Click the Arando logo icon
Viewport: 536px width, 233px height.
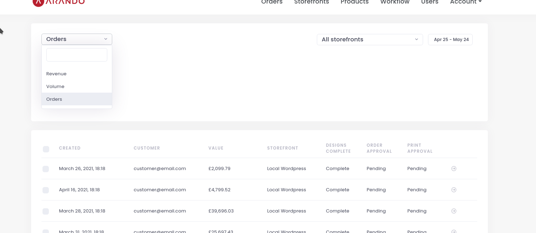[38, 2]
